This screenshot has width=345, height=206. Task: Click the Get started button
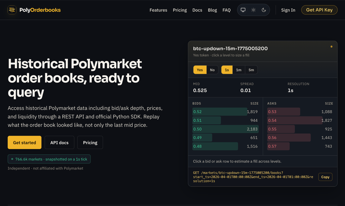tap(24, 143)
